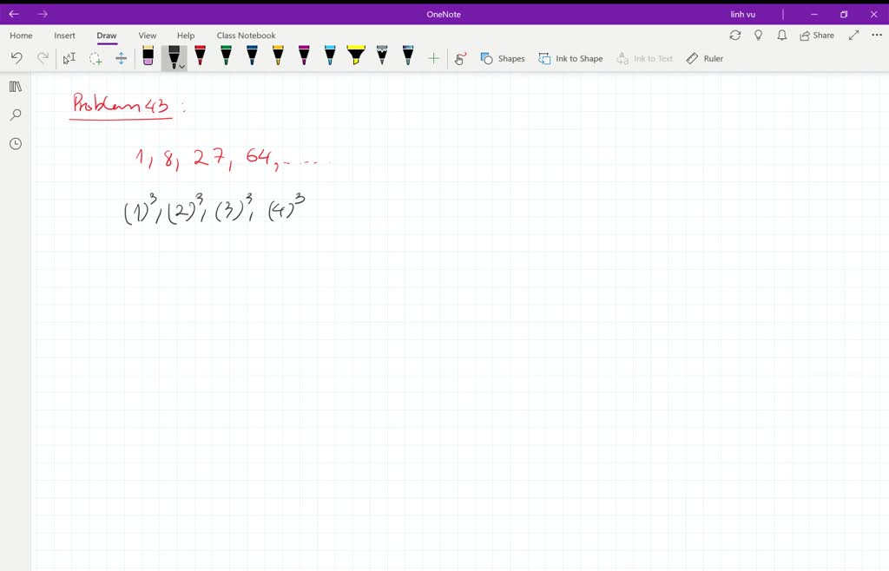Select the Eraser tool
This screenshot has height=571, width=889.
coord(148,56)
